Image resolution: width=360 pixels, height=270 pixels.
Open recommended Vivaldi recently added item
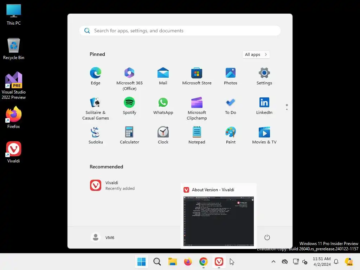click(112, 186)
